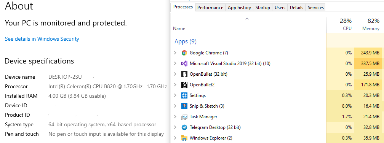Click the 4.00 GB installed RAM value
This screenshot has width=384, height=143.
77,96
